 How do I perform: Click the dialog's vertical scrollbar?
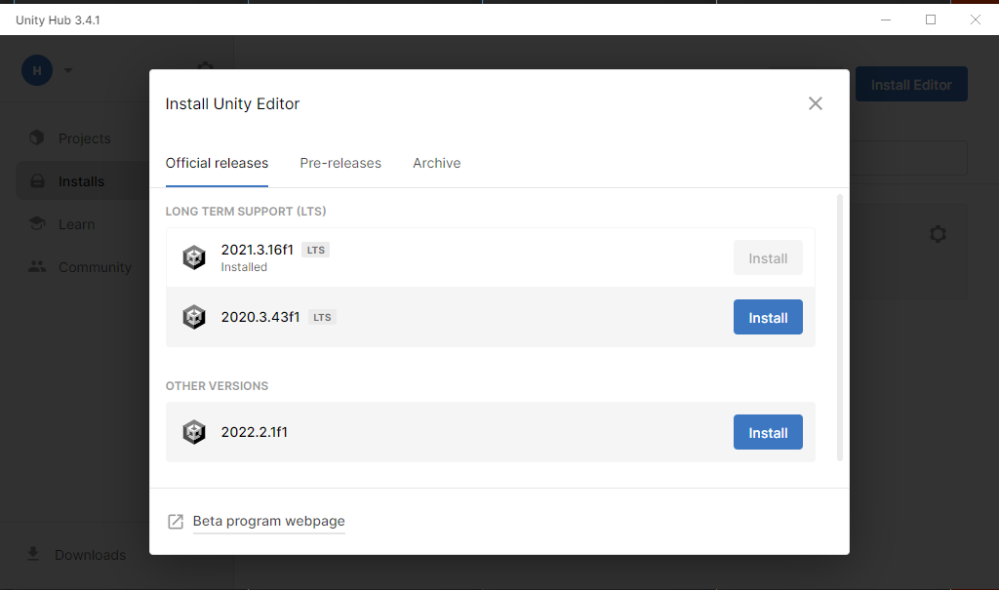tap(840, 328)
